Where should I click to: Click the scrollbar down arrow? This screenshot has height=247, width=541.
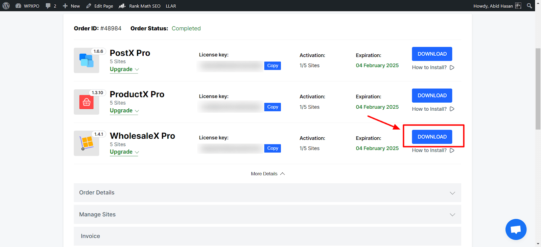(x=538, y=244)
